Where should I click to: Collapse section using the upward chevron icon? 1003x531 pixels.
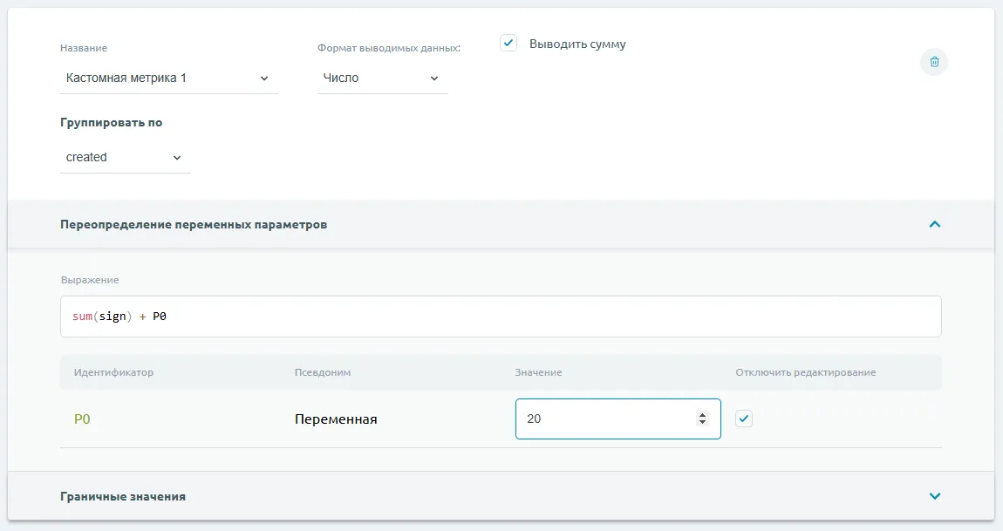coord(935,224)
